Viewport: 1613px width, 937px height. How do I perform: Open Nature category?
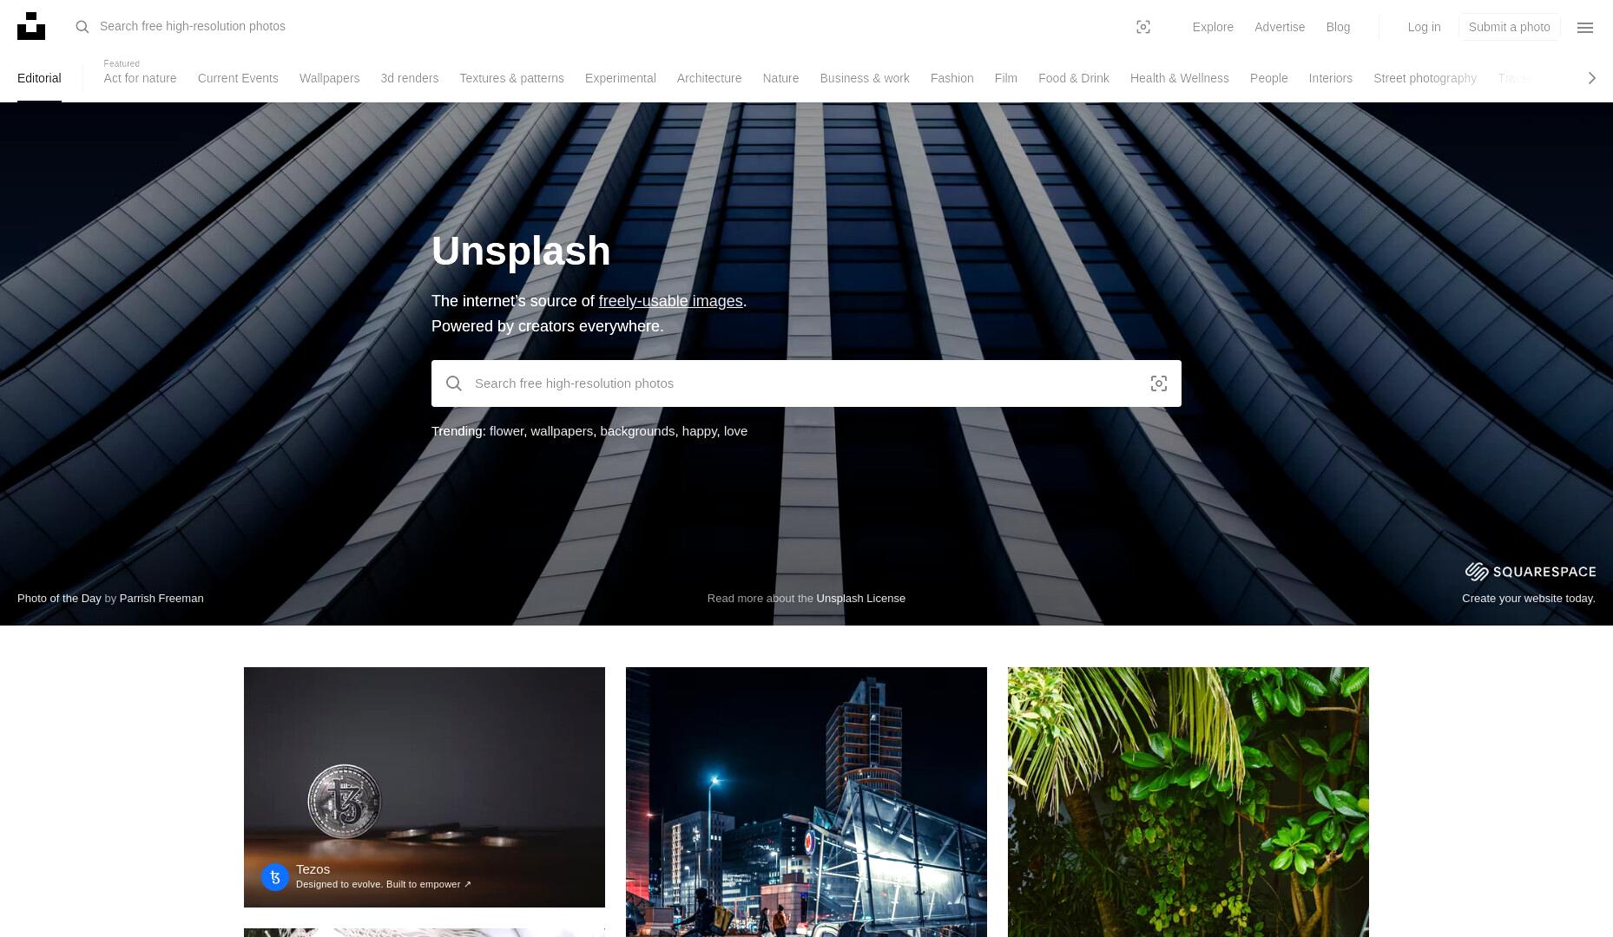point(780,78)
